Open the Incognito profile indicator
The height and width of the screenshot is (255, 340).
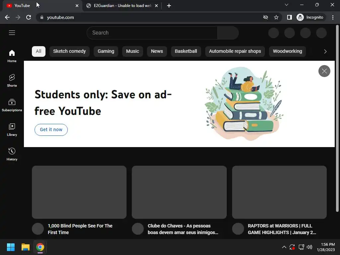tap(310, 17)
